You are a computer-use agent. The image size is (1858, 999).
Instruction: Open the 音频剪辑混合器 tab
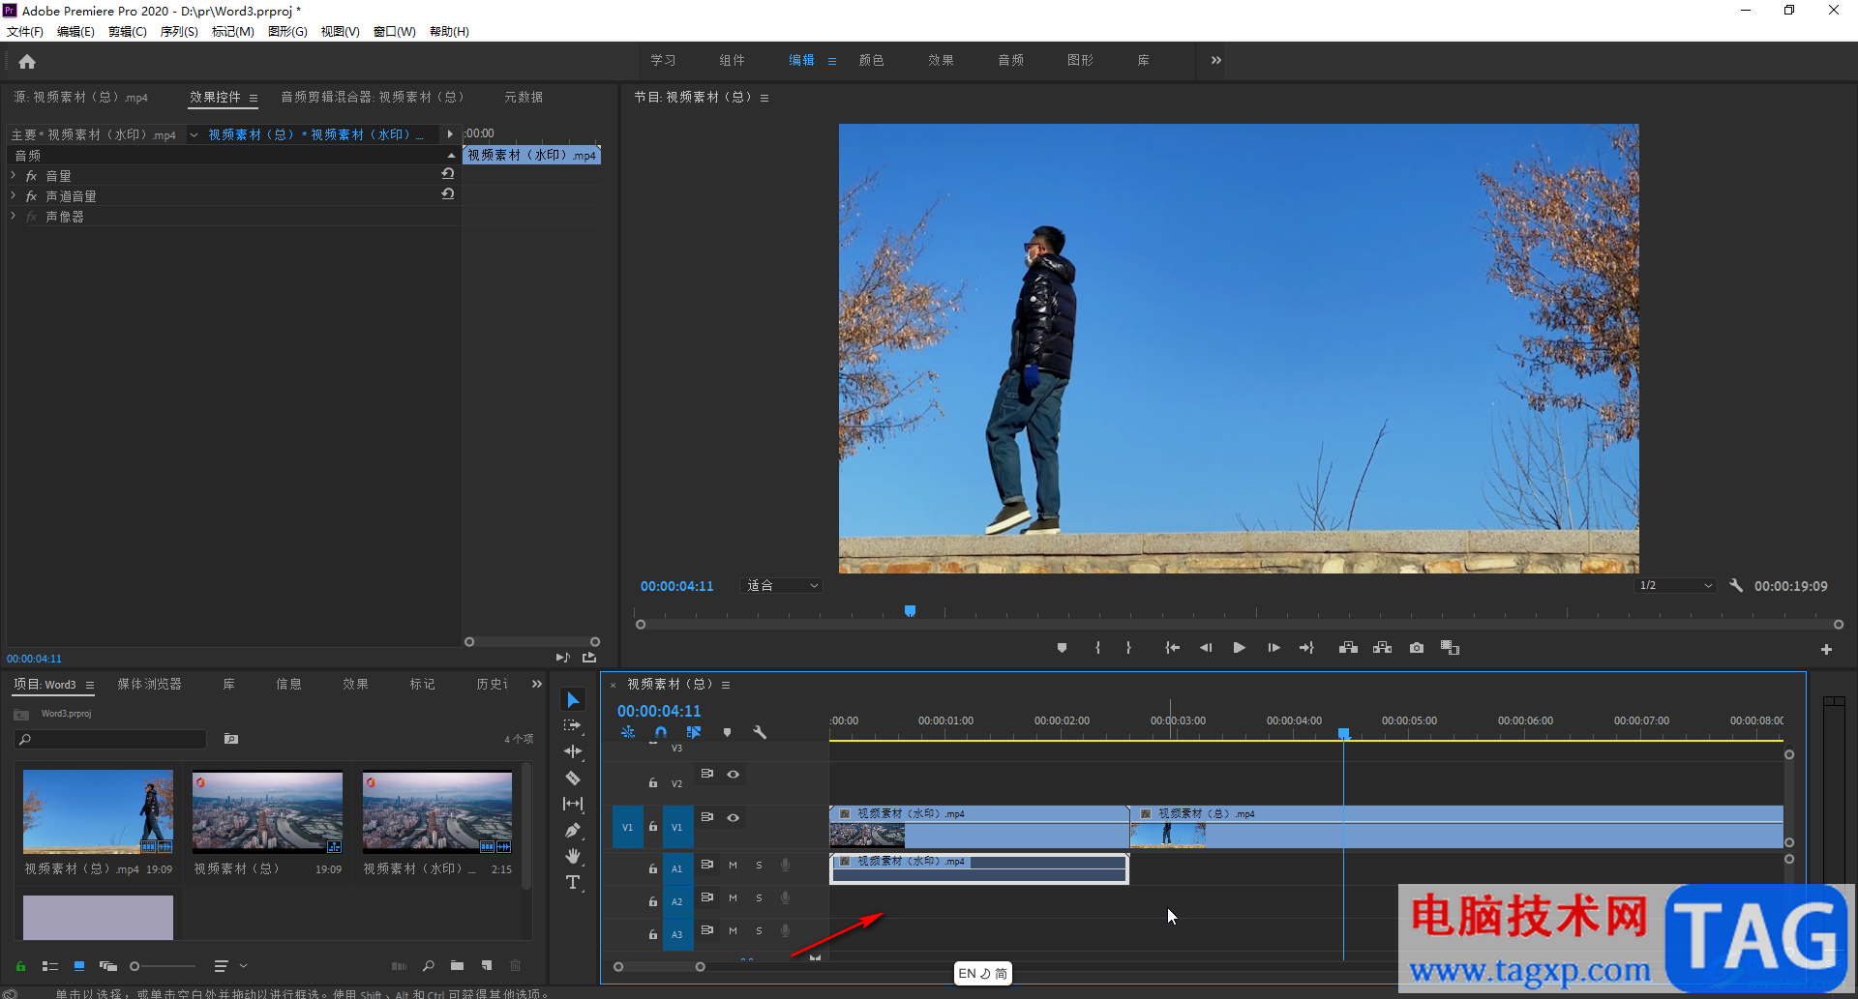pyautogui.click(x=374, y=97)
